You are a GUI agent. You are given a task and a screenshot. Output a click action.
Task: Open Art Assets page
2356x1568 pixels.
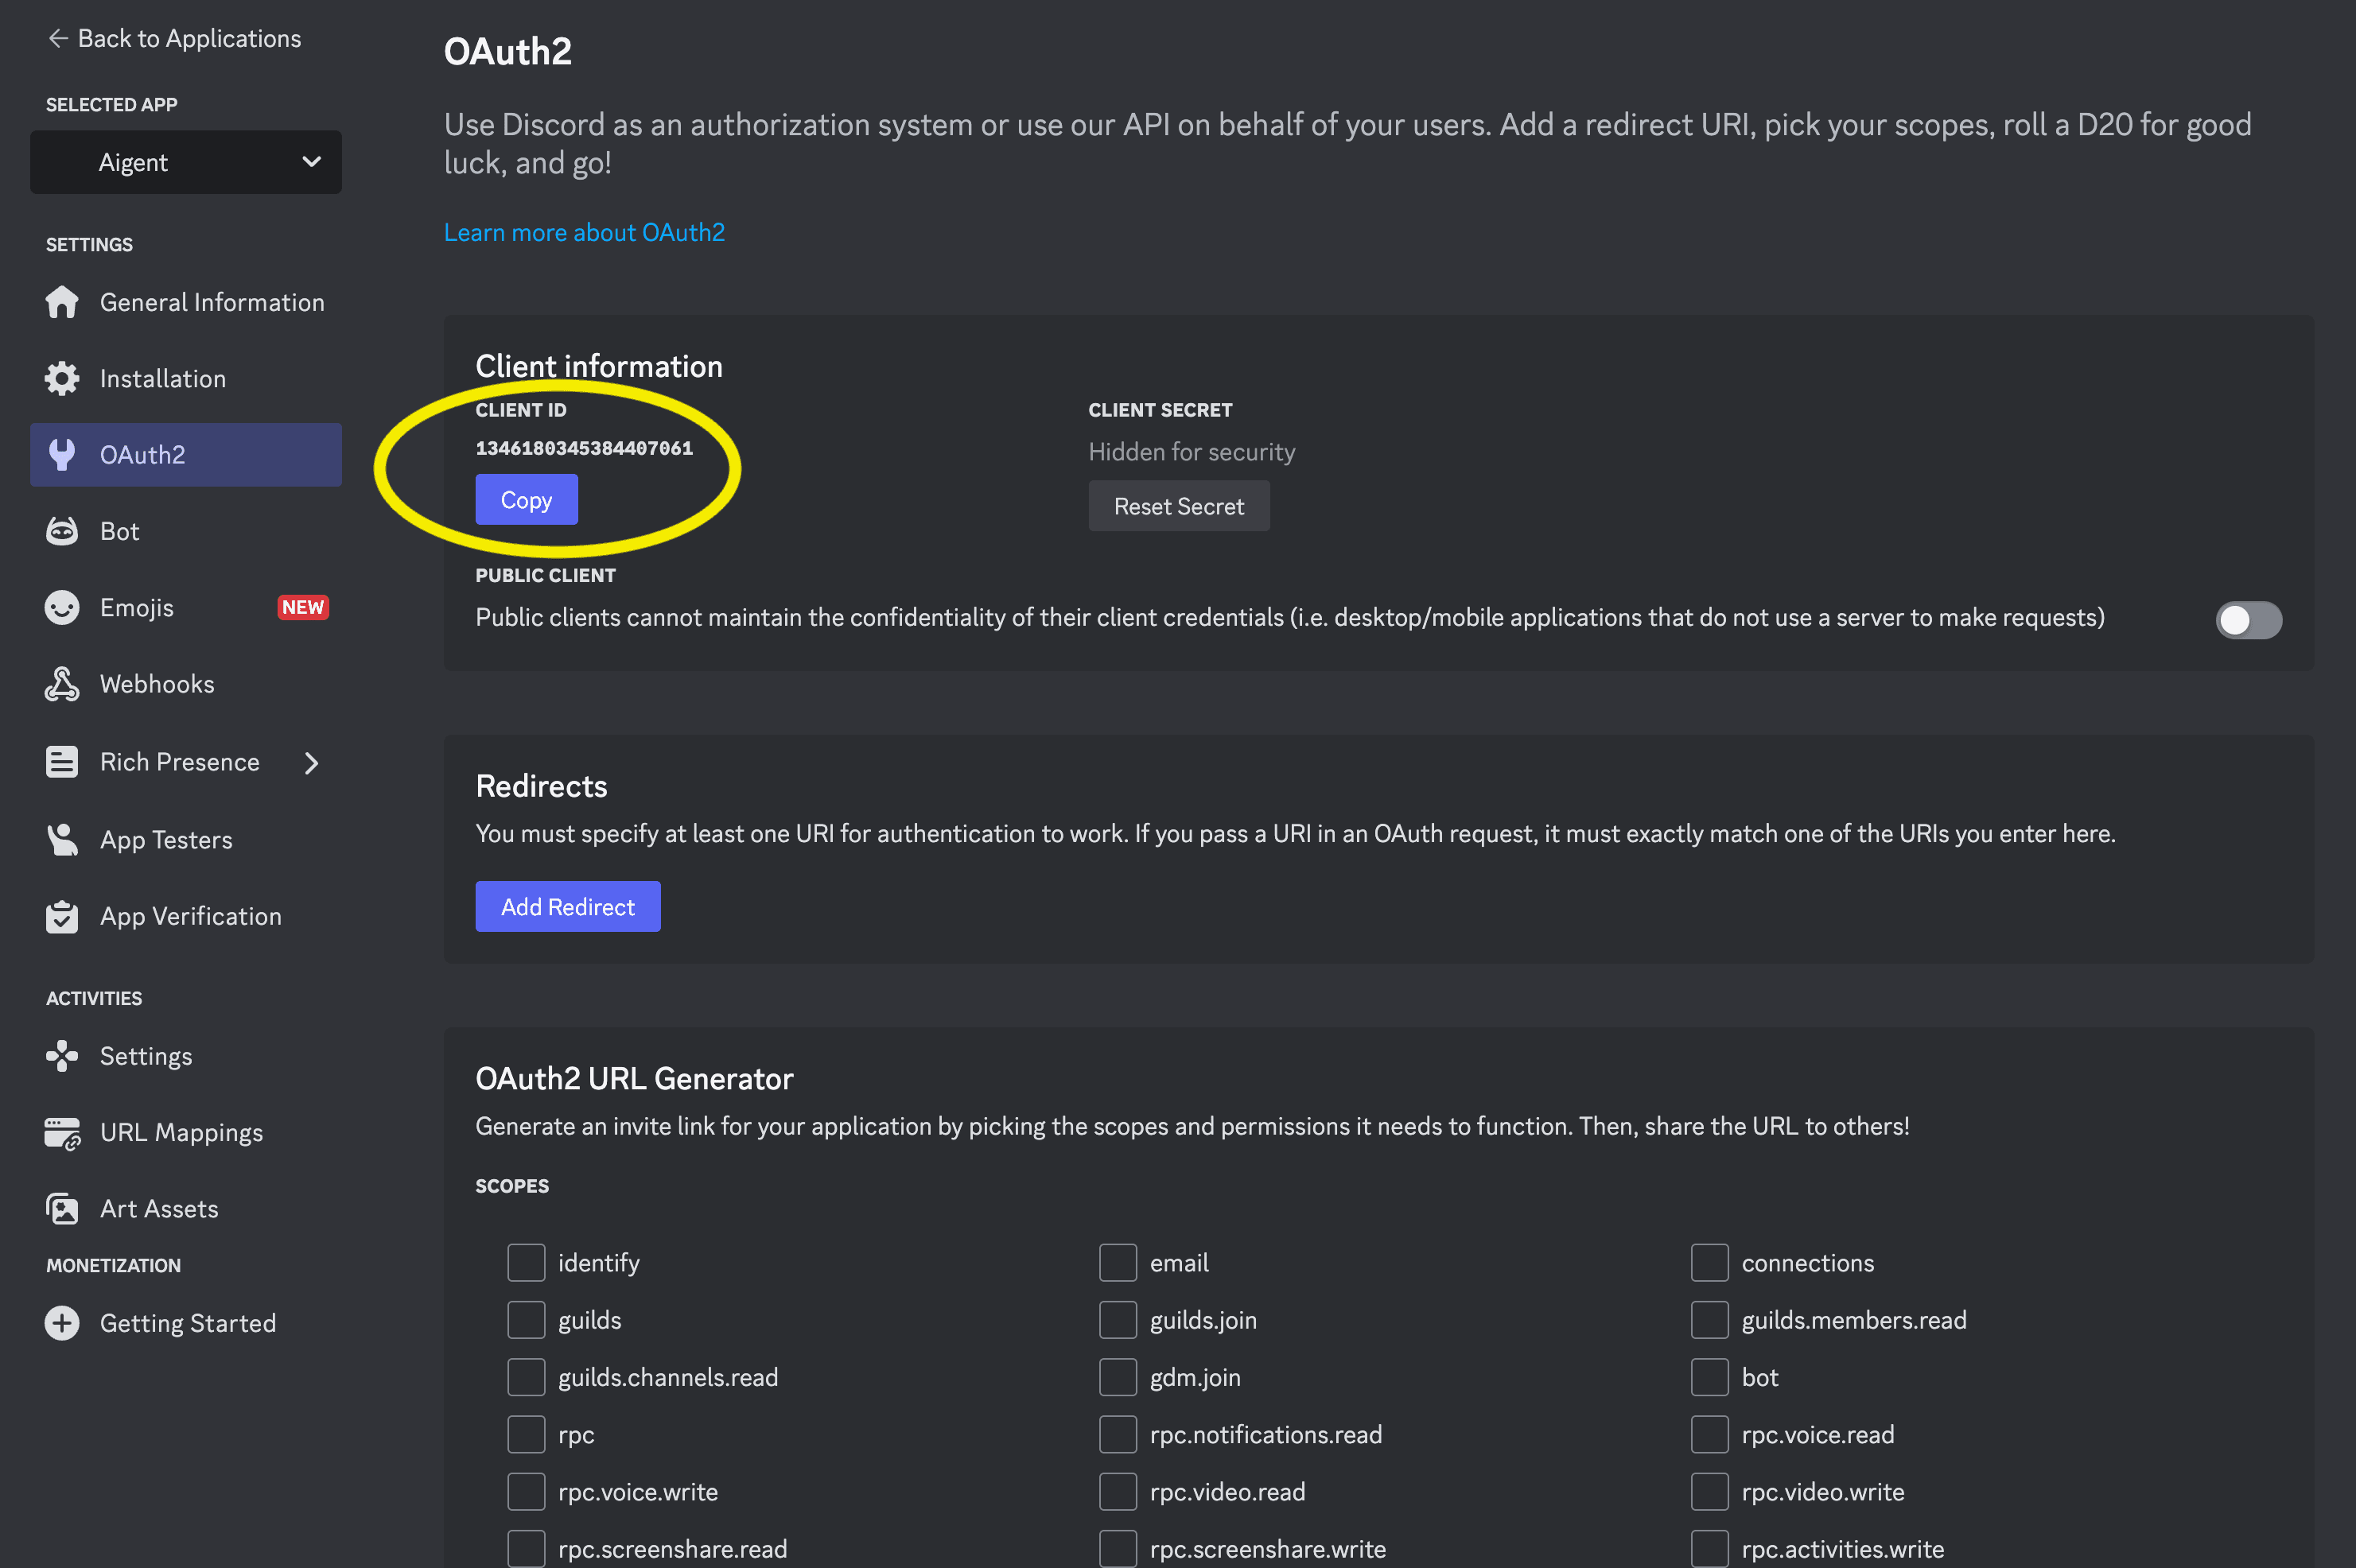[186, 1209]
